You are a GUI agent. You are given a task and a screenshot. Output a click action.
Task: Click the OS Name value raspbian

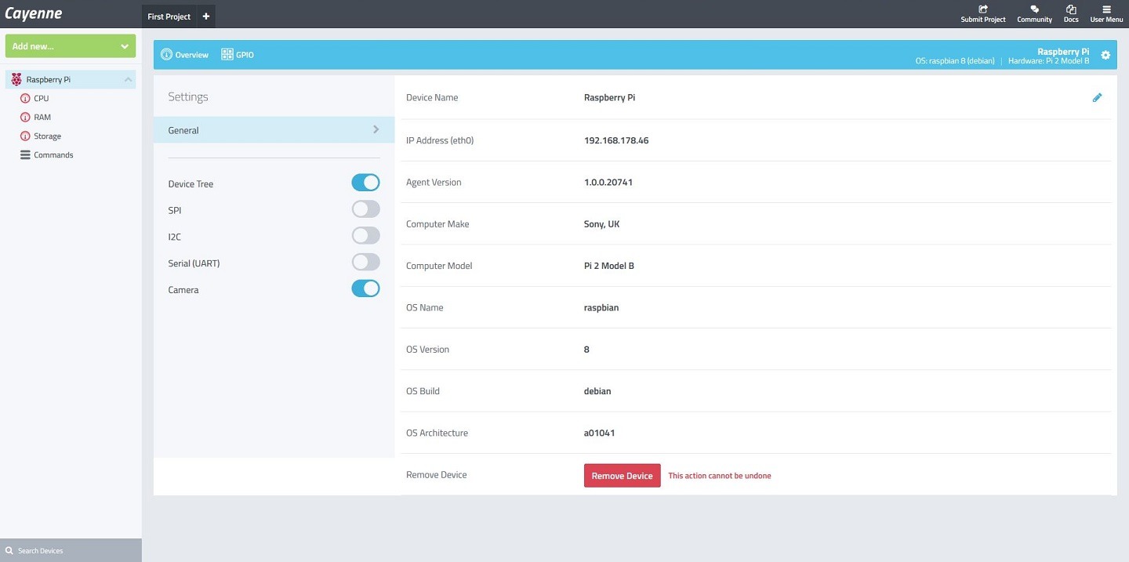click(x=601, y=308)
